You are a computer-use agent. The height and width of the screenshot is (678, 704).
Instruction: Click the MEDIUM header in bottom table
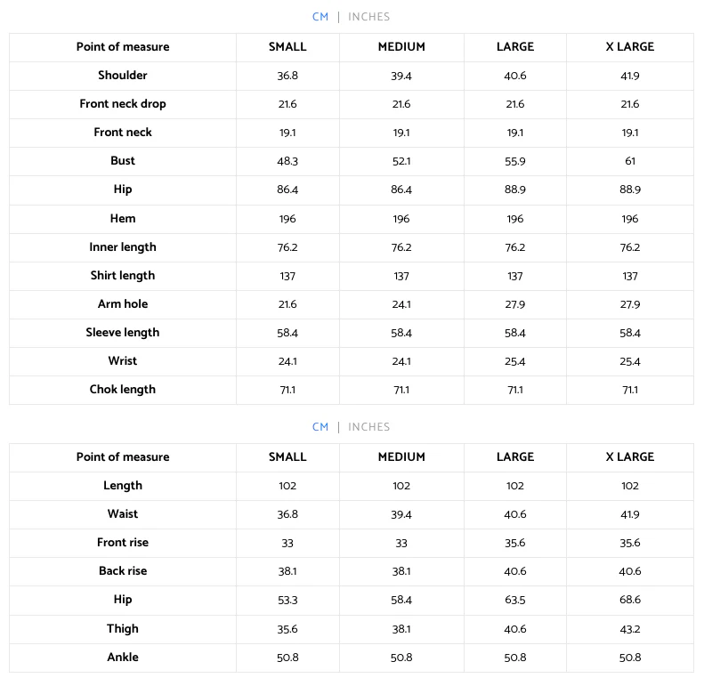click(x=401, y=457)
